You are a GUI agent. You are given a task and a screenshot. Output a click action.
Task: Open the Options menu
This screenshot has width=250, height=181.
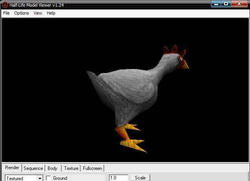click(x=22, y=13)
